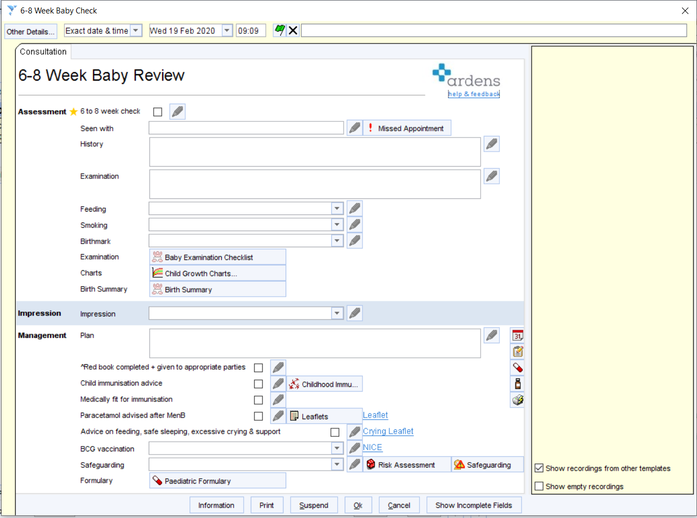
Task: Open the Paediatric Formulary
Action: [217, 480]
